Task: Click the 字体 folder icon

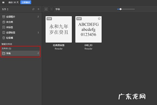Action: 3,53
